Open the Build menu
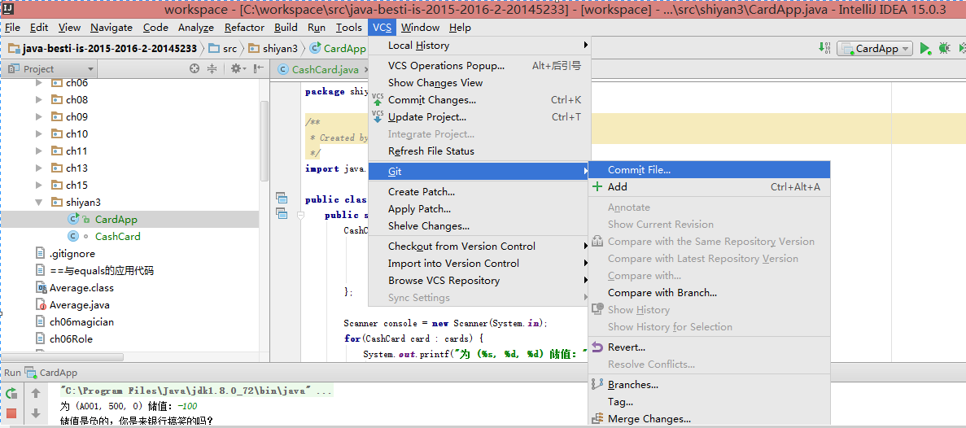 (286, 27)
